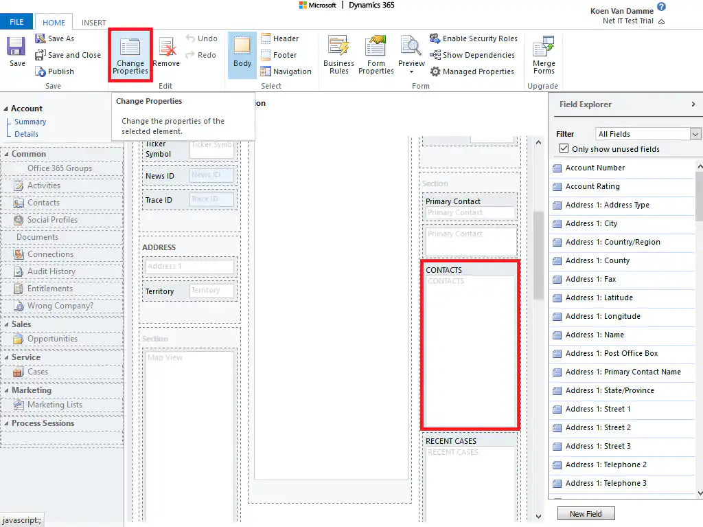Viewport: 703px width, 527px height.
Task: Toggle Only show unused fields
Action: tap(564, 148)
